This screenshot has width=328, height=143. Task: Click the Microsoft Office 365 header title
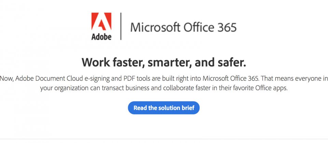click(183, 27)
